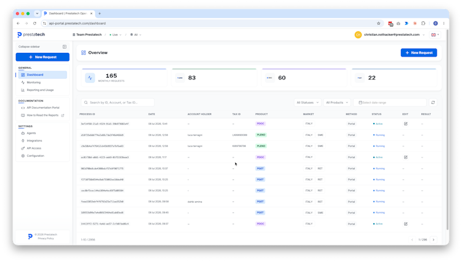Open the All Statuses filter
This screenshot has width=462, height=262.
click(x=307, y=103)
